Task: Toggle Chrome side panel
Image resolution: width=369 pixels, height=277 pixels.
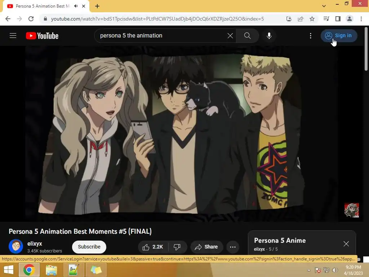Action: click(x=338, y=19)
